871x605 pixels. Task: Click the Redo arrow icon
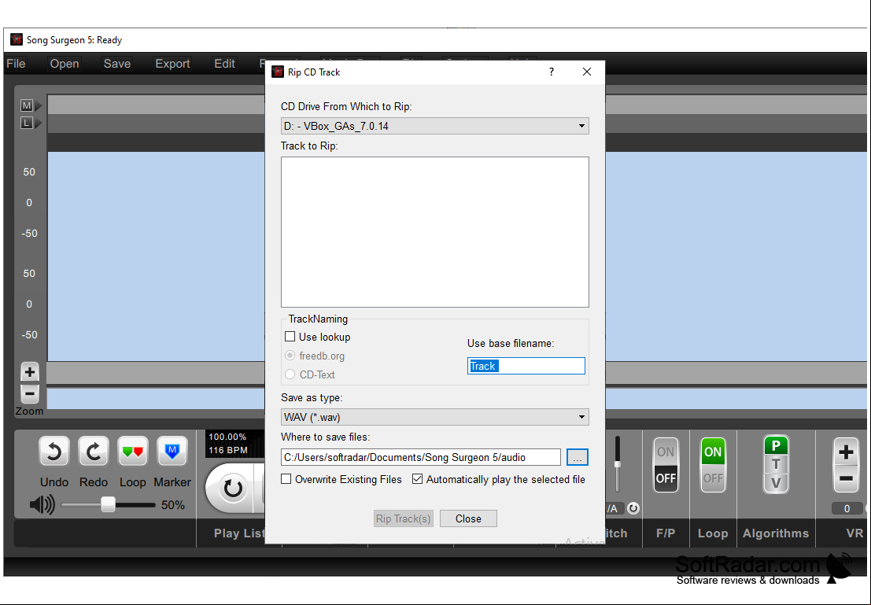coord(94,451)
